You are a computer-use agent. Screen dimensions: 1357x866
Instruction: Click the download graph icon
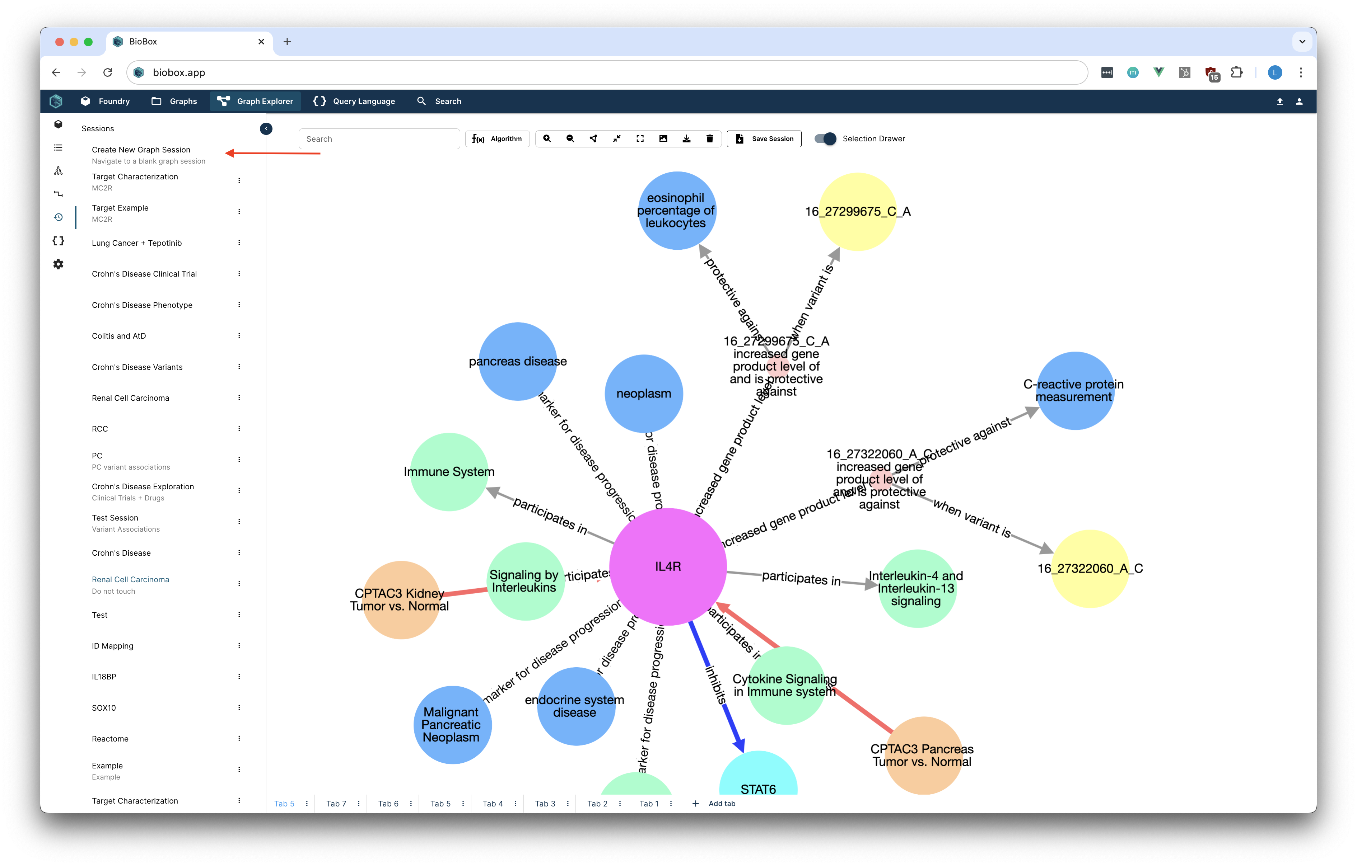(686, 138)
